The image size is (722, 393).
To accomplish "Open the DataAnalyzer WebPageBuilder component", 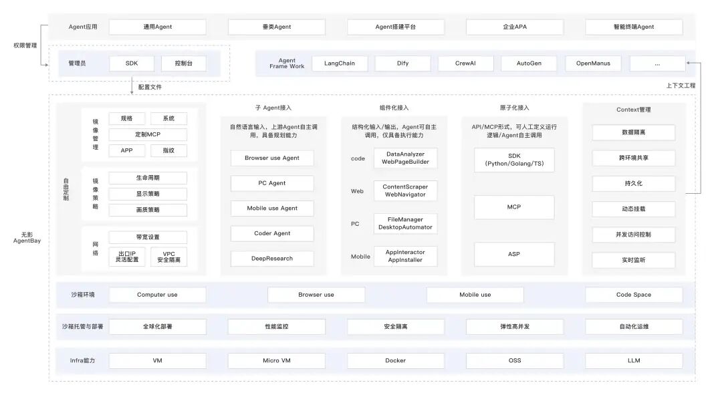I will pos(406,158).
